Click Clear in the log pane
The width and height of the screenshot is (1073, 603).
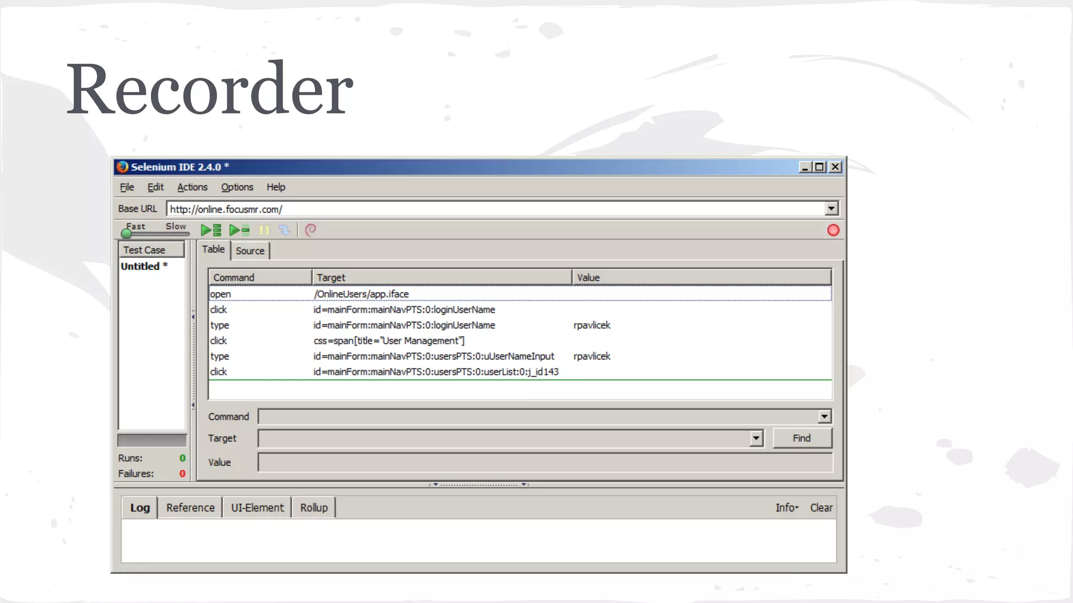[x=821, y=508]
